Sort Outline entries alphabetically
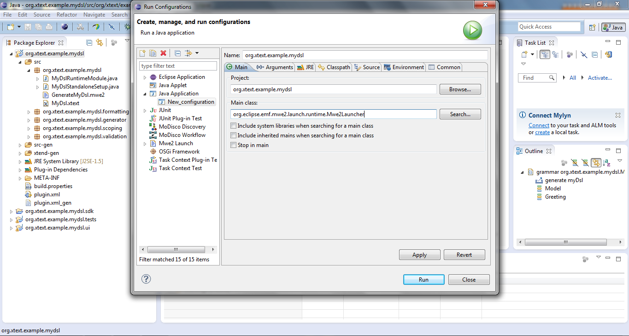629x336 pixels. coord(607,162)
